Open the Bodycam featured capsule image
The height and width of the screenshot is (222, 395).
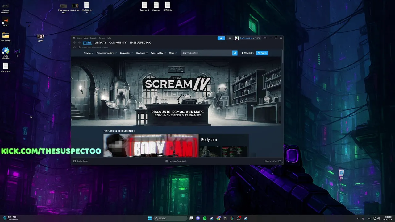151,146
